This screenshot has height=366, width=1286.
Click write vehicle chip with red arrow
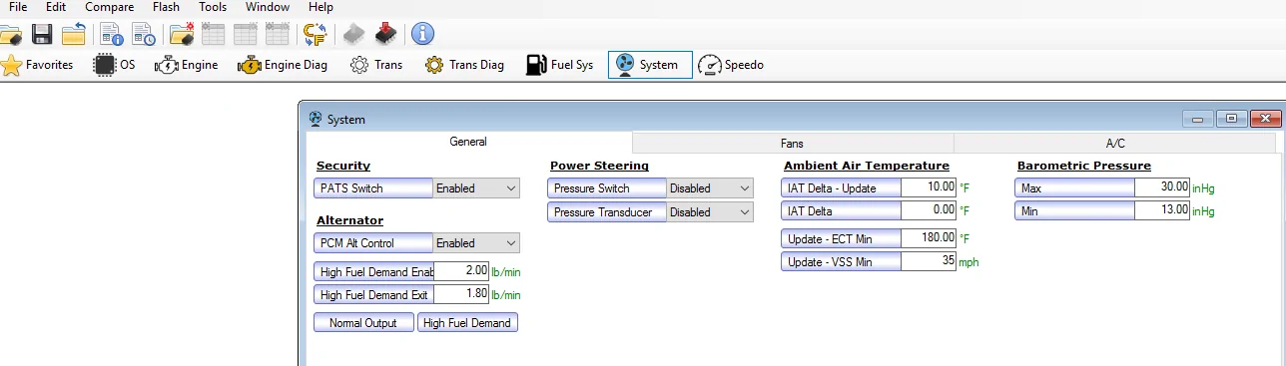[385, 35]
